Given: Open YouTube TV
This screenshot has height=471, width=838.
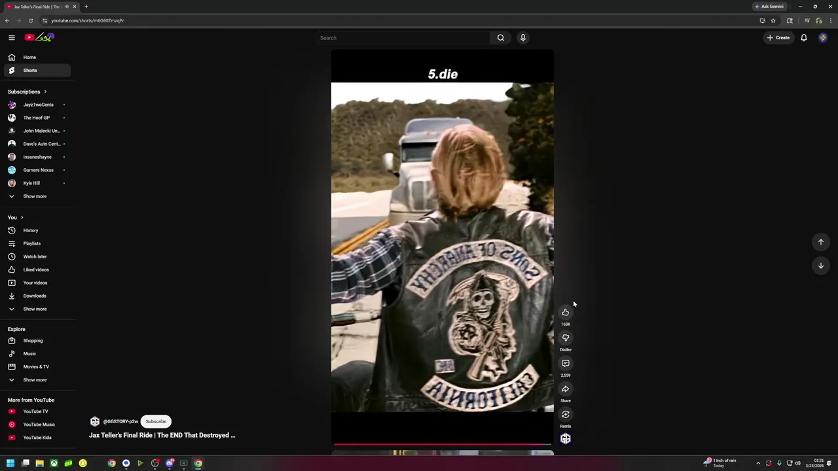Looking at the screenshot, I should [37, 411].
